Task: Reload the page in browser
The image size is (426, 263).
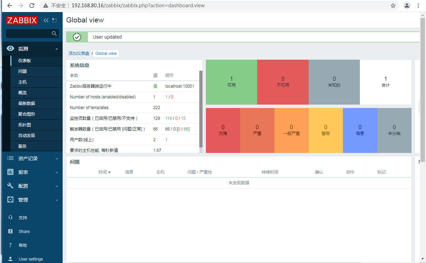Action: 32,6
